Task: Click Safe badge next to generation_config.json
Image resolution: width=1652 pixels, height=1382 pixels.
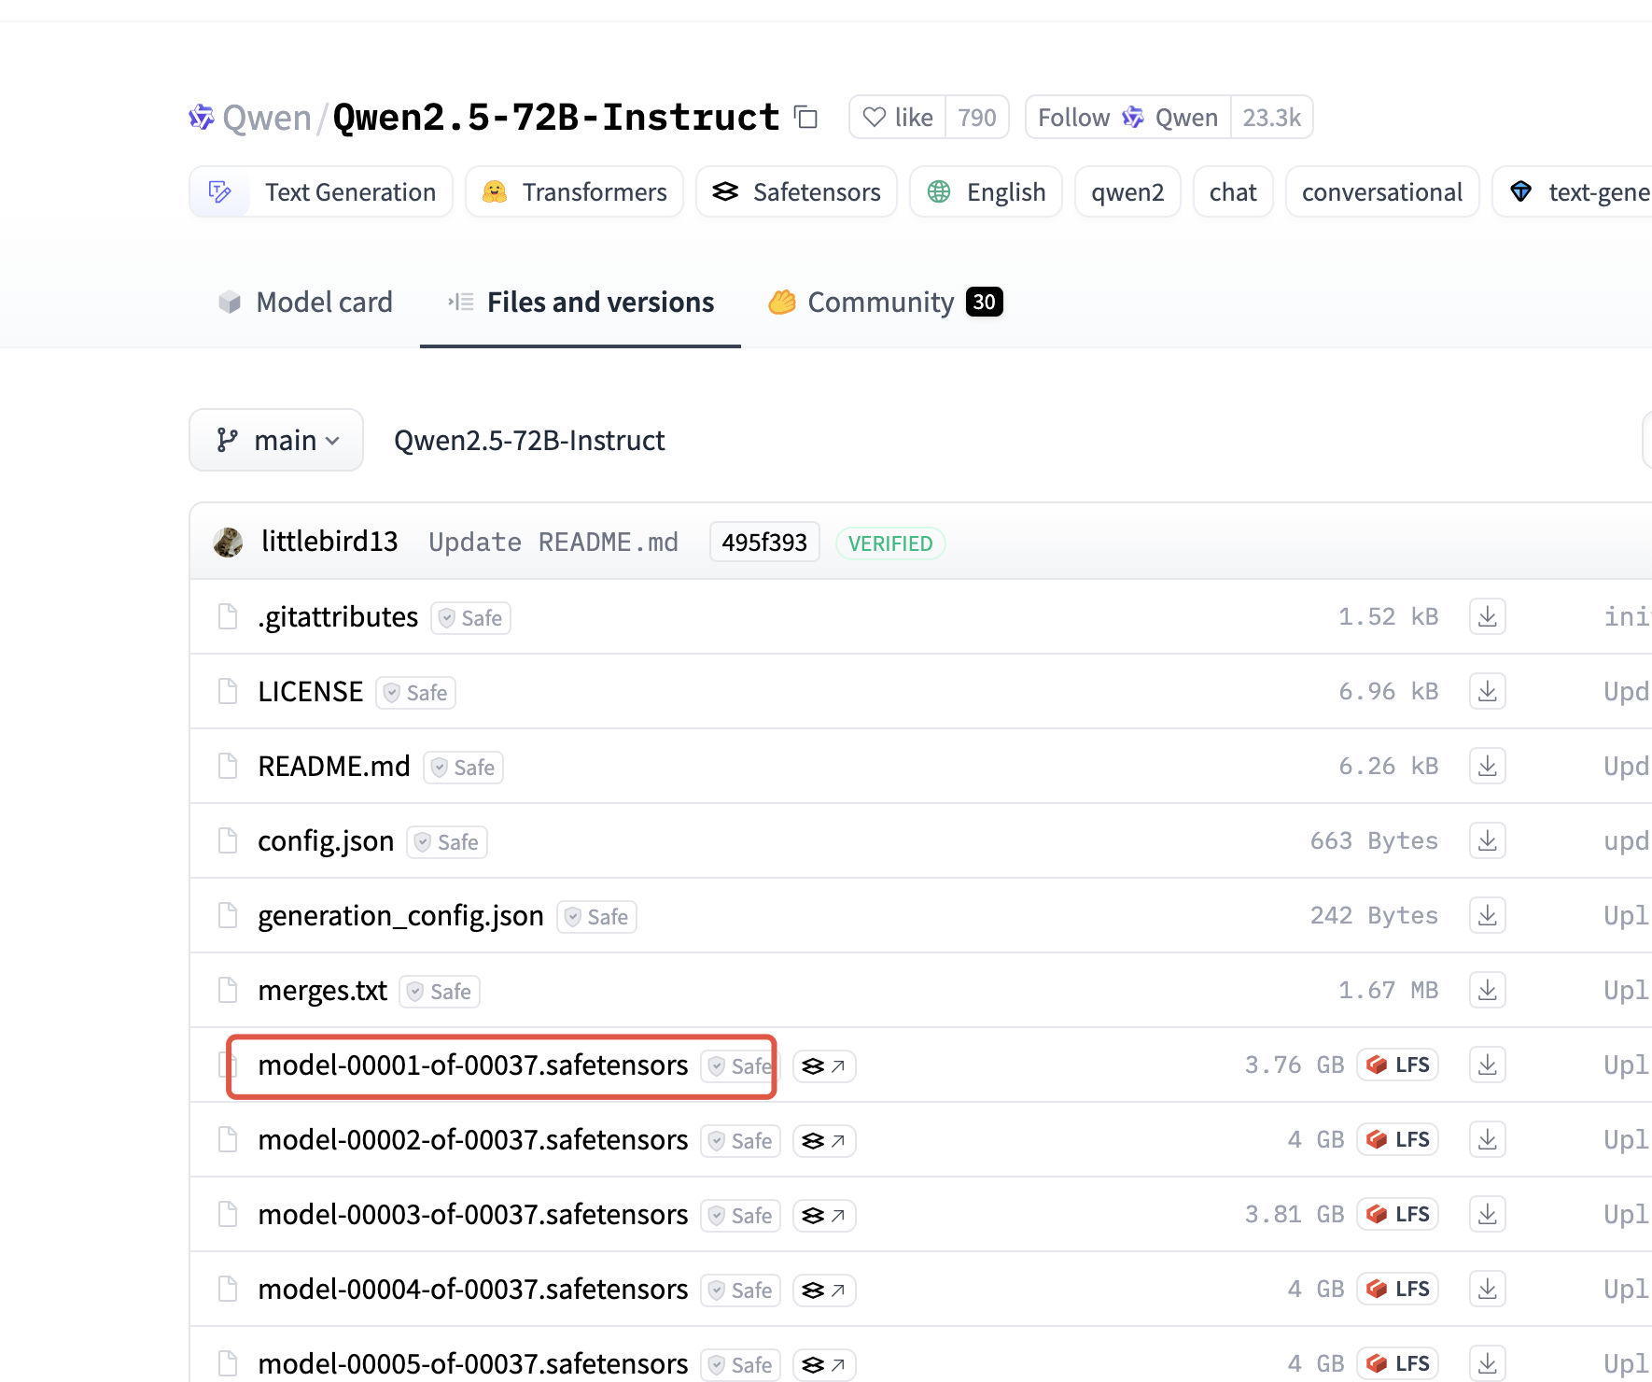Action: 596,916
